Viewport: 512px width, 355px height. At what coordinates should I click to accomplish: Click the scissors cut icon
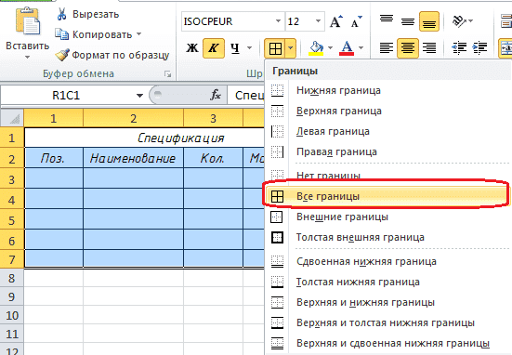pos(61,14)
